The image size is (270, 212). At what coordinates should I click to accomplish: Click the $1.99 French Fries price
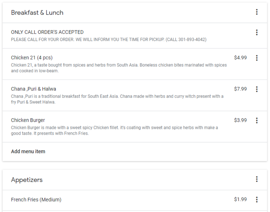coord(240,199)
